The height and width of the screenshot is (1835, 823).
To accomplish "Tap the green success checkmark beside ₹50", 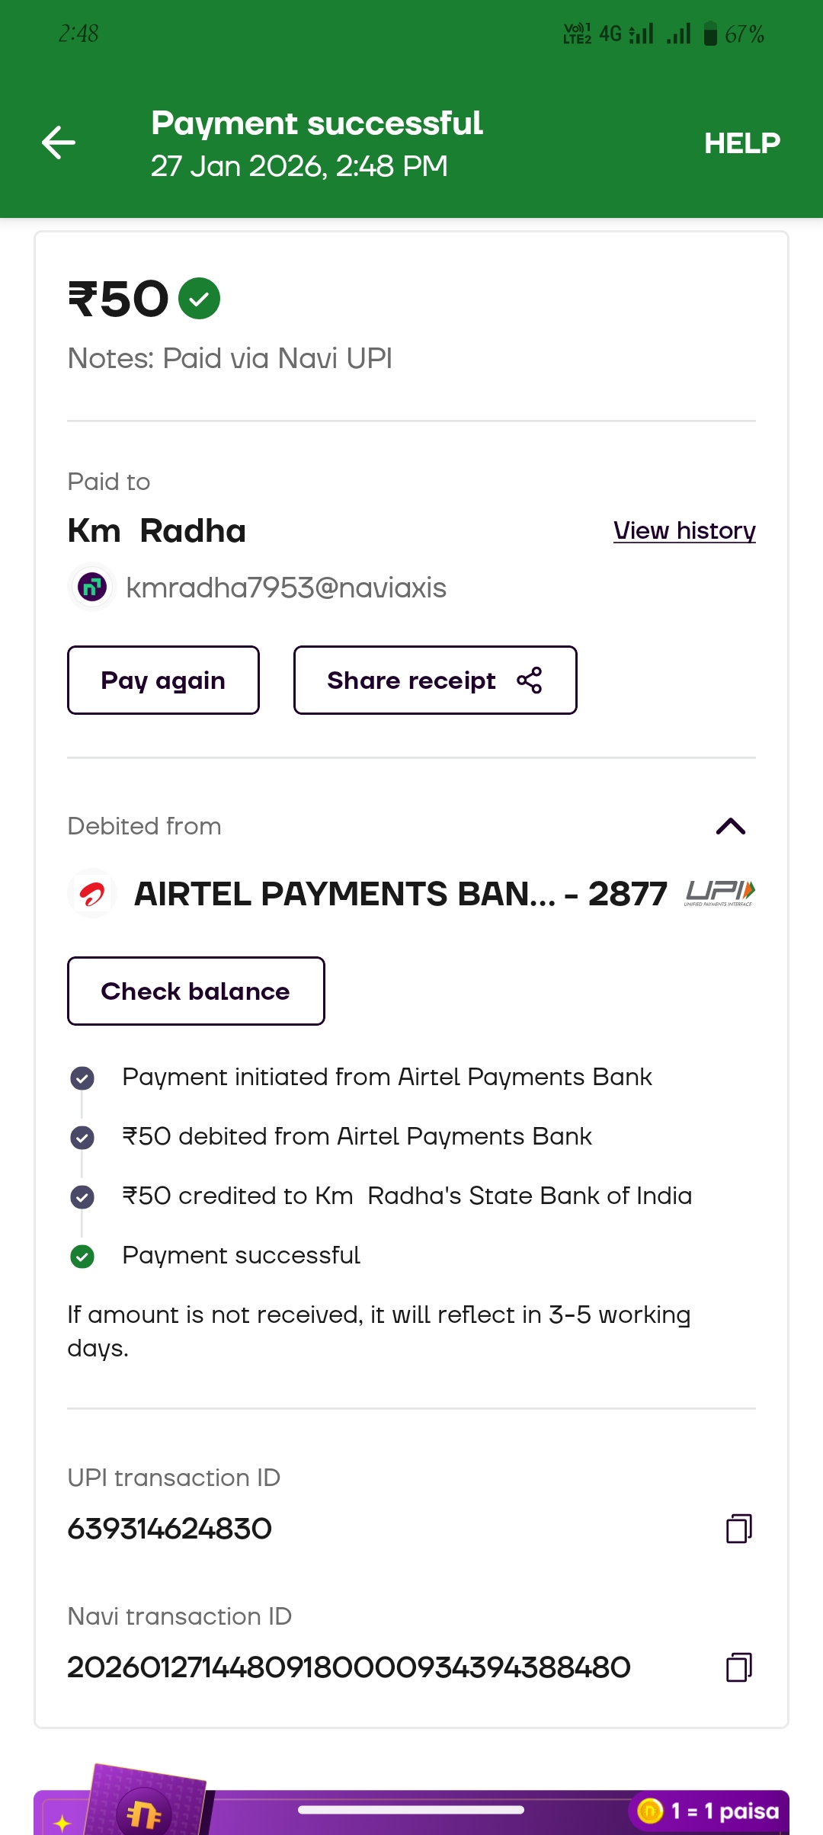I will coord(199,298).
